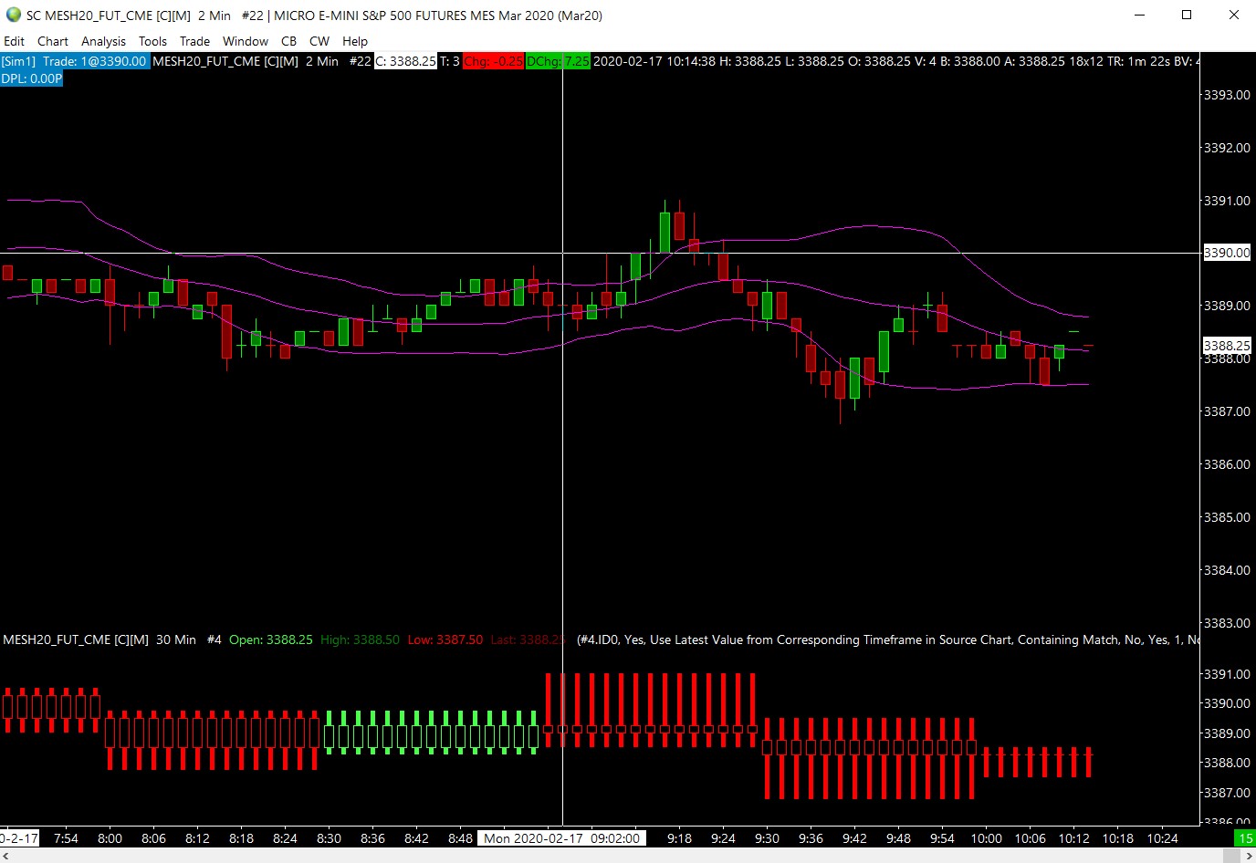Click the 'Mon 2020-02-17 09:02:00' cursor time label
The image size is (1256, 863).
tap(562, 838)
